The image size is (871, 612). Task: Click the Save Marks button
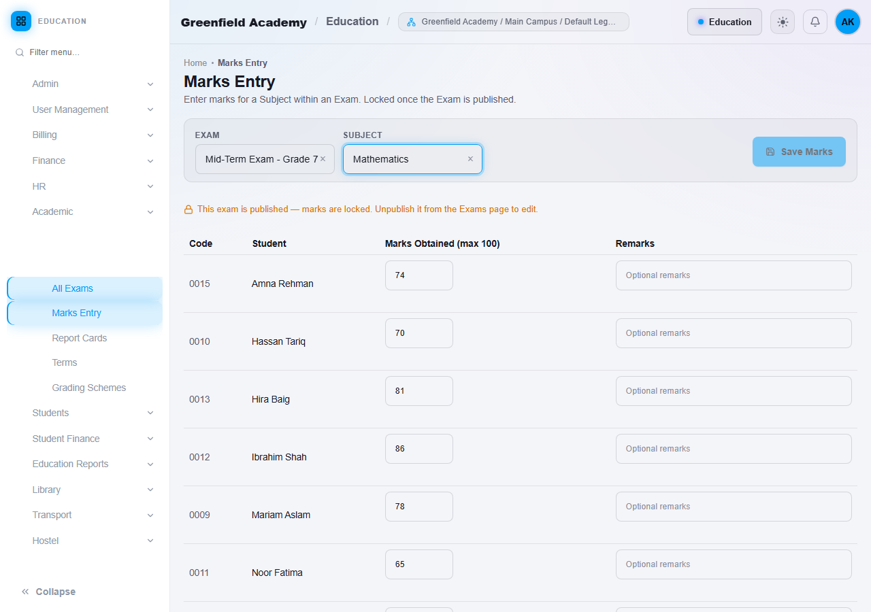(x=799, y=152)
